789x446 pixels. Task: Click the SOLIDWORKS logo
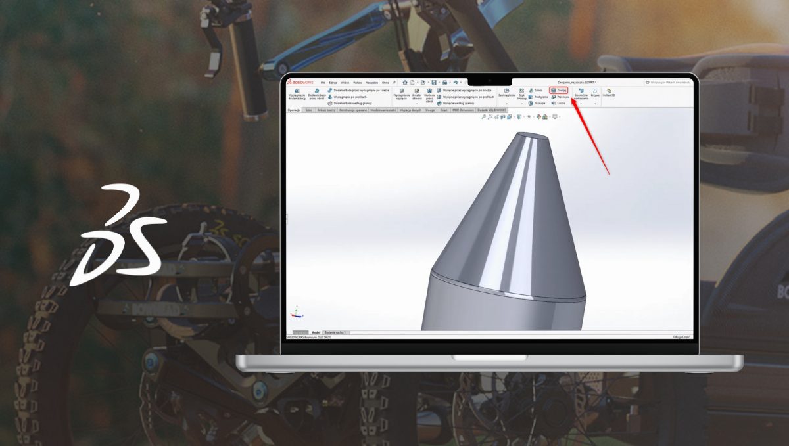pos(300,83)
